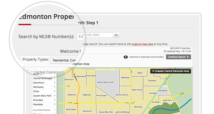Collapse the Old Strathcona community group
This screenshot has height=114, width=214.
[x=55, y=110]
